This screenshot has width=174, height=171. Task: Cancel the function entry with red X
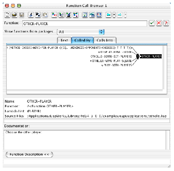click(x=159, y=23)
